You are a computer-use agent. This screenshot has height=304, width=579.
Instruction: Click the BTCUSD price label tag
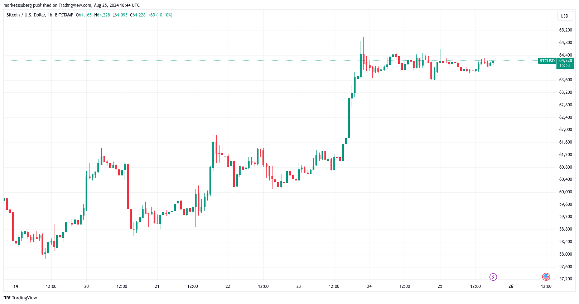(x=547, y=61)
